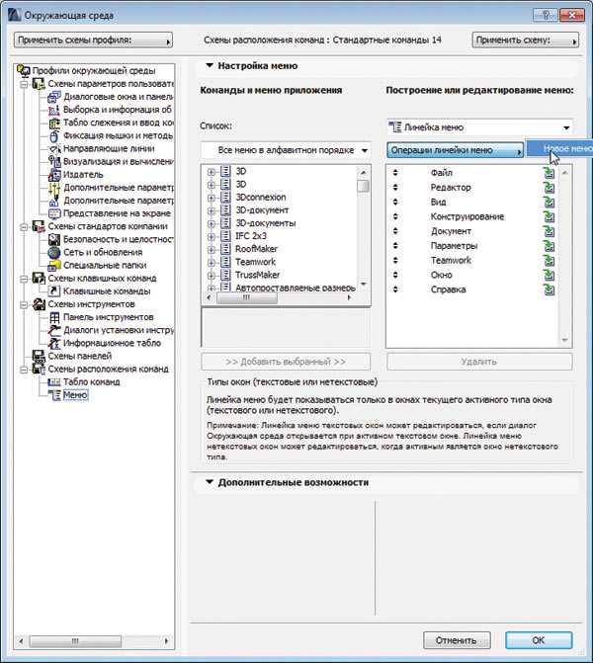Click the Меню tree item icon
Viewport: 593px width, 663px height.
pos(54,395)
